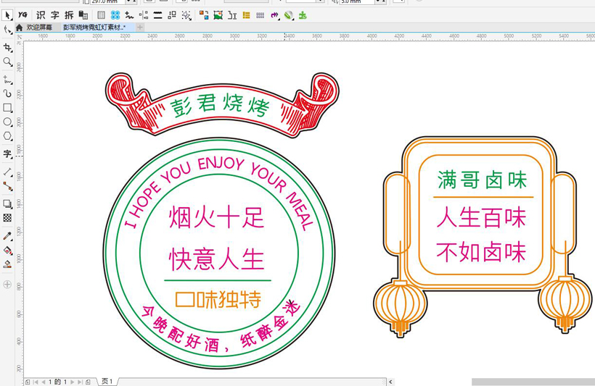Open the purple arrow icon flyout
This screenshot has height=386, width=595.
coord(275,15)
